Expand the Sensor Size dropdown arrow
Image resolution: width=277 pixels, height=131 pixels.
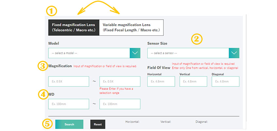tap(234, 53)
